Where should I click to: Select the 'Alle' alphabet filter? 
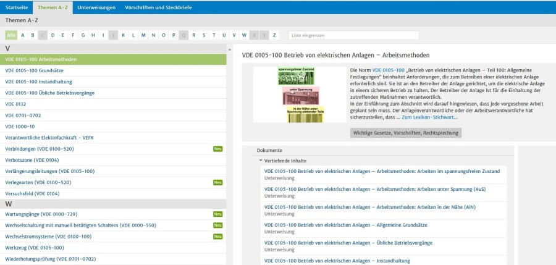point(11,35)
